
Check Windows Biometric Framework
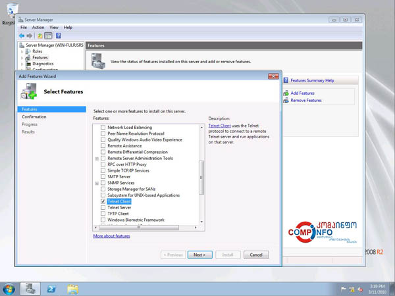pyautogui.click(x=103, y=220)
